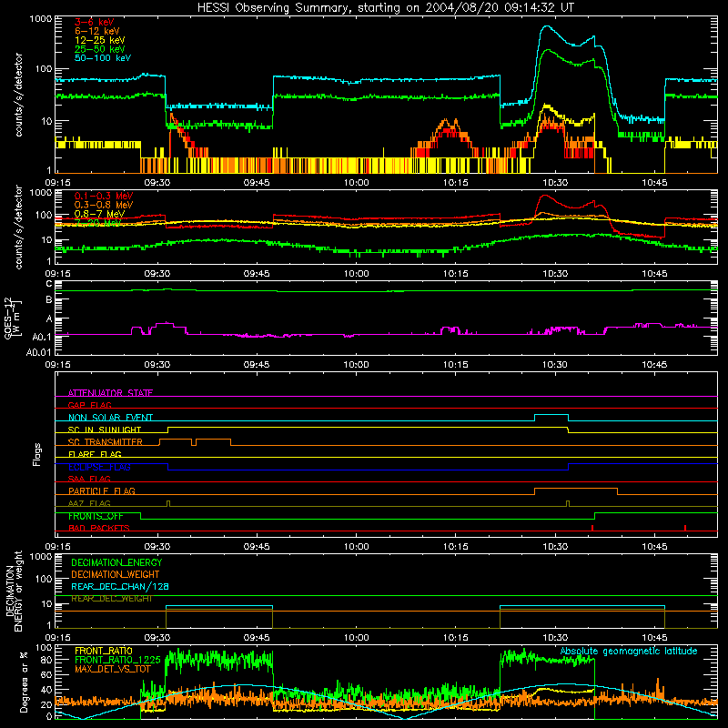Click the ATTENUATOR_STATE flag label

point(110,393)
